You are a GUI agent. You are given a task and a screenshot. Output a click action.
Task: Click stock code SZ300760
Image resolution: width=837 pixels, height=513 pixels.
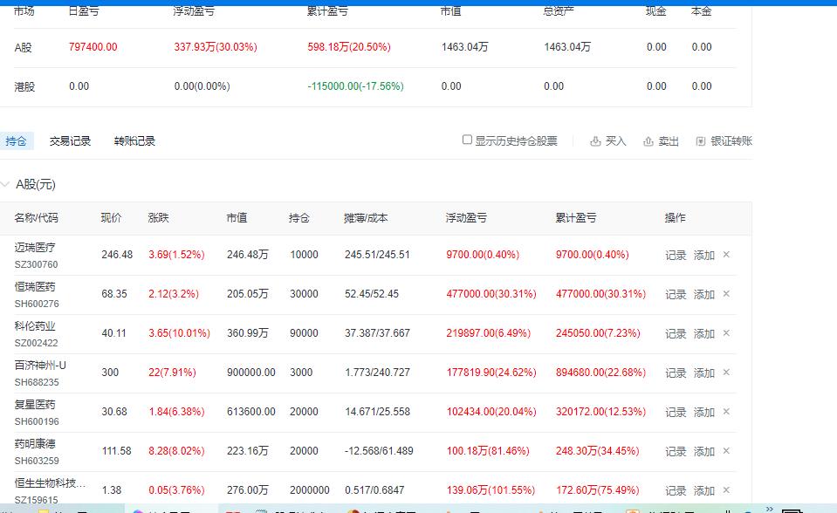pos(37,264)
